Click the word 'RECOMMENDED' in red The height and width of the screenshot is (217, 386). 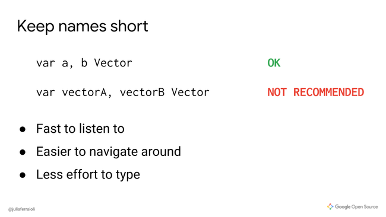point(328,92)
